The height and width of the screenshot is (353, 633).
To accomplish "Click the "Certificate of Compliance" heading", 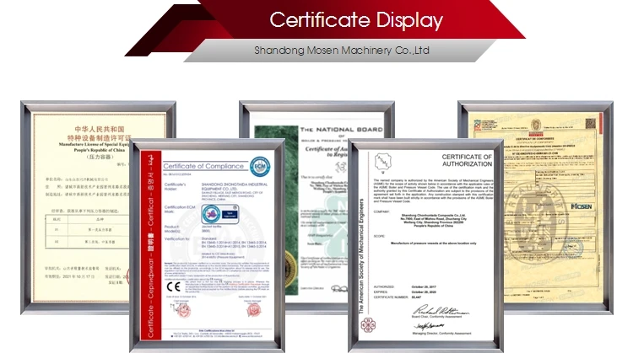I will pyautogui.click(x=203, y=166).
